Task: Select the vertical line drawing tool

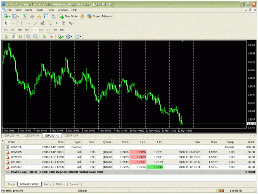Action: pyautogui.click(x=21, y=23)
